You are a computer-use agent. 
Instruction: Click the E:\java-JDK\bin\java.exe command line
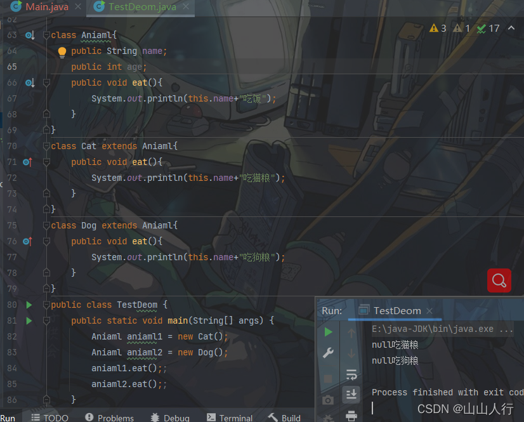point(442,329)
